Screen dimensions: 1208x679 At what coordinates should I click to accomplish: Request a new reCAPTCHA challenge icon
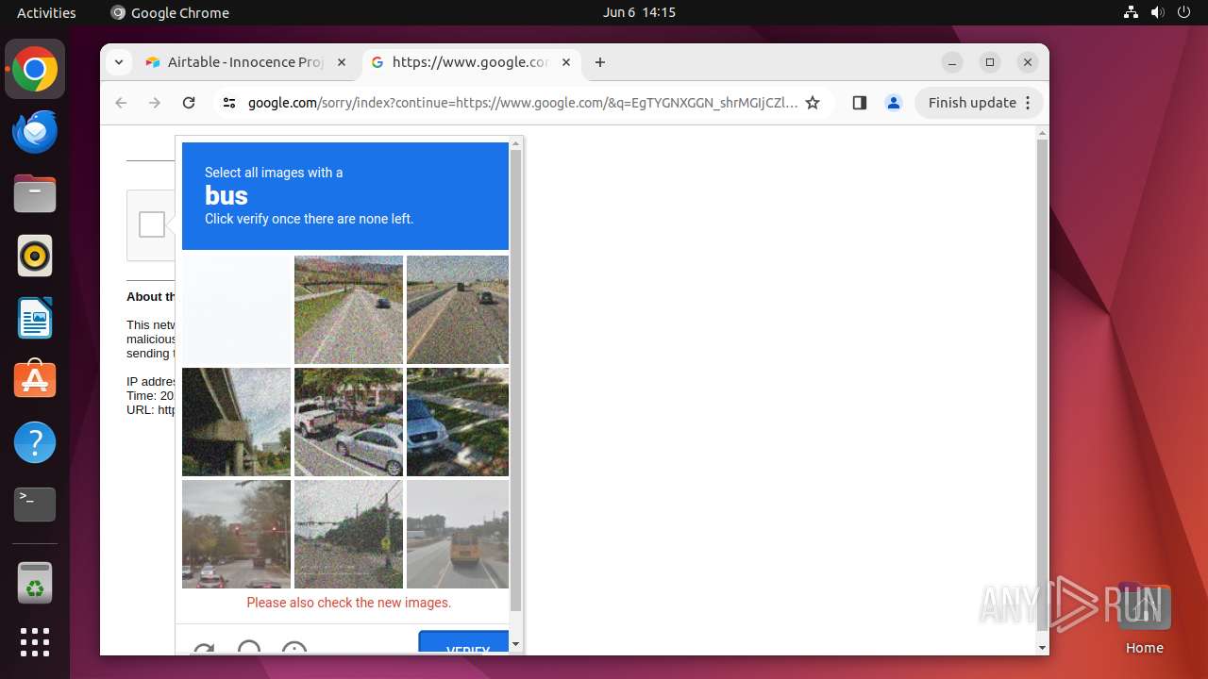pos(203,650)
